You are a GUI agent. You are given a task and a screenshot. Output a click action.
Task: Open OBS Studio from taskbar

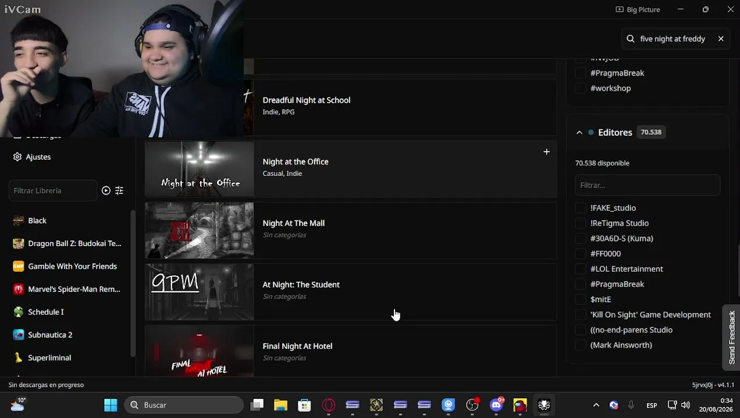(472, 405)
